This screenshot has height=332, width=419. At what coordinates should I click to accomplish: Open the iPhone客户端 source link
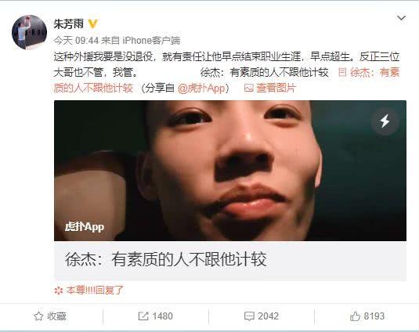click(151, 41)
